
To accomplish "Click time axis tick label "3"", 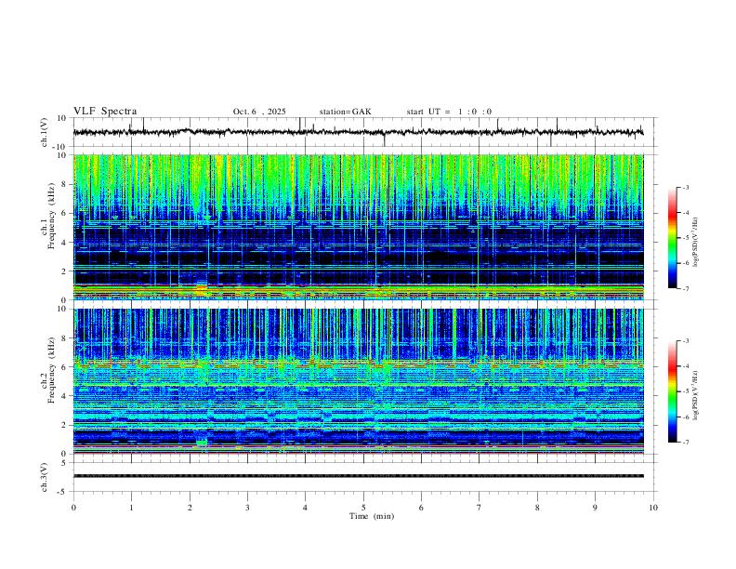I will 247,508.
